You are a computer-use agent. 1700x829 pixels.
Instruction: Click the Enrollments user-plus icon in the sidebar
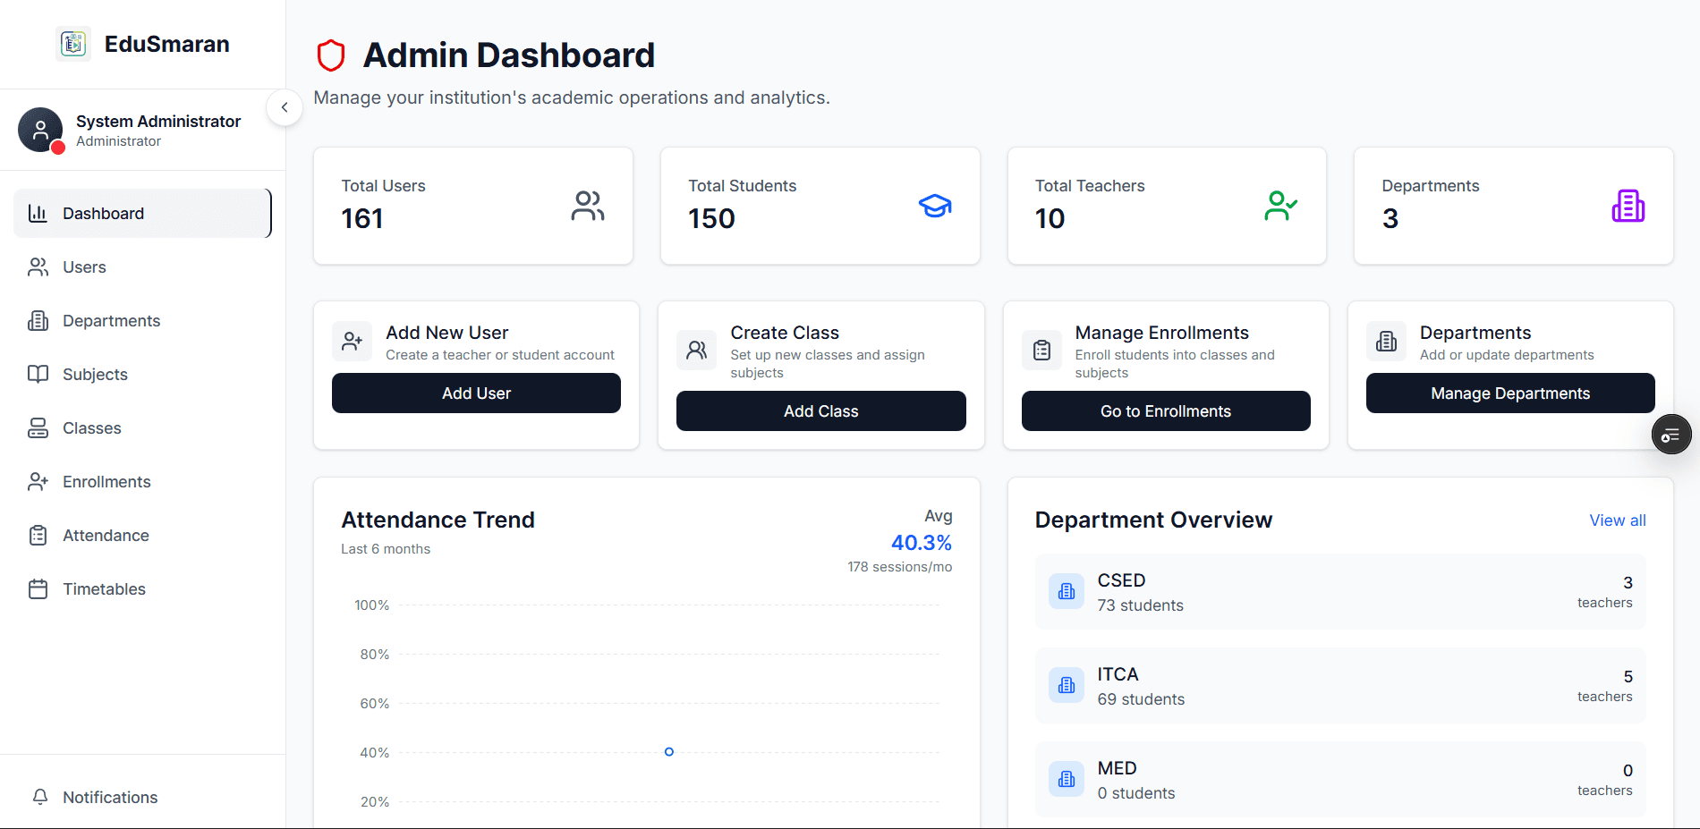[38, 482]
